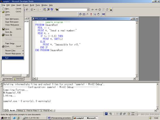Click into the Find text combo box
Image resolution: width=160 pixels, height=120 pixels.
pos(73,10)
